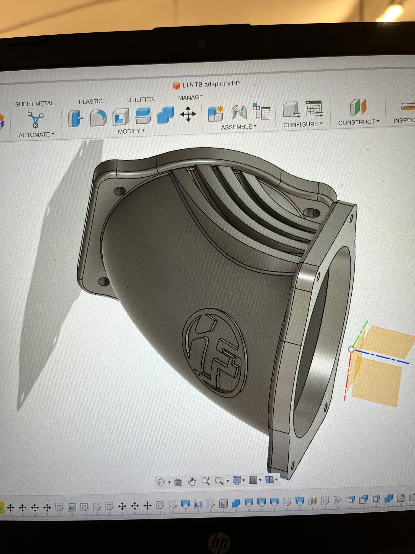415x554 pixels.
Task: Click the Zoom magnifier icon
Action: pos(205,481)
